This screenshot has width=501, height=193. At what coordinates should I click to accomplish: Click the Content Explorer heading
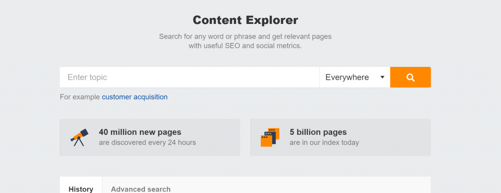point(246,20)
